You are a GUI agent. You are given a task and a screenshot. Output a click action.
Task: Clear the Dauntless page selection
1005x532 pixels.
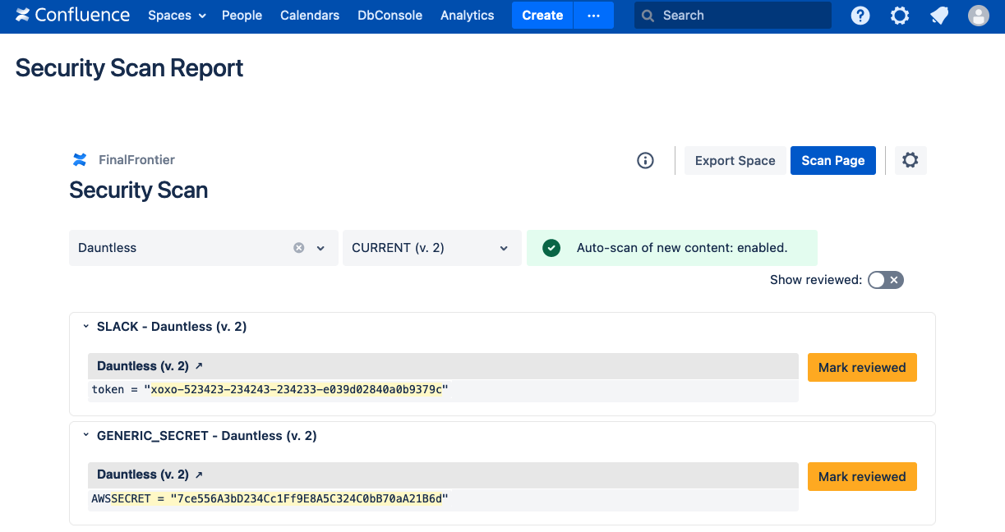tap(299, 248)
